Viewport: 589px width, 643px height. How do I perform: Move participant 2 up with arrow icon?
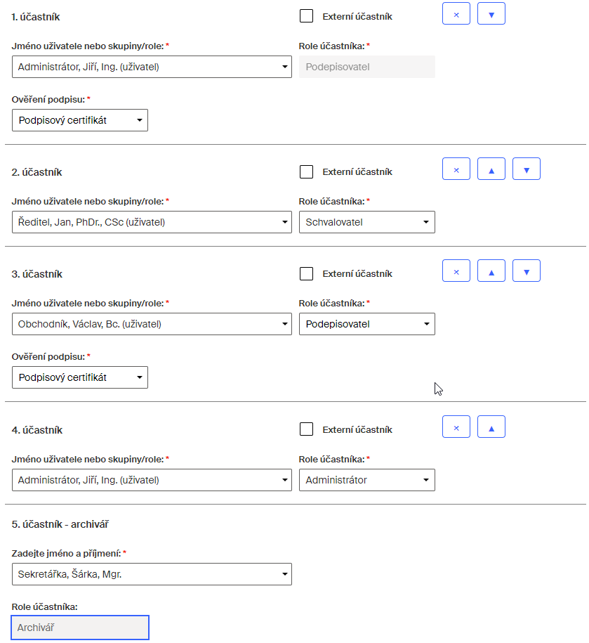(491, 169)
